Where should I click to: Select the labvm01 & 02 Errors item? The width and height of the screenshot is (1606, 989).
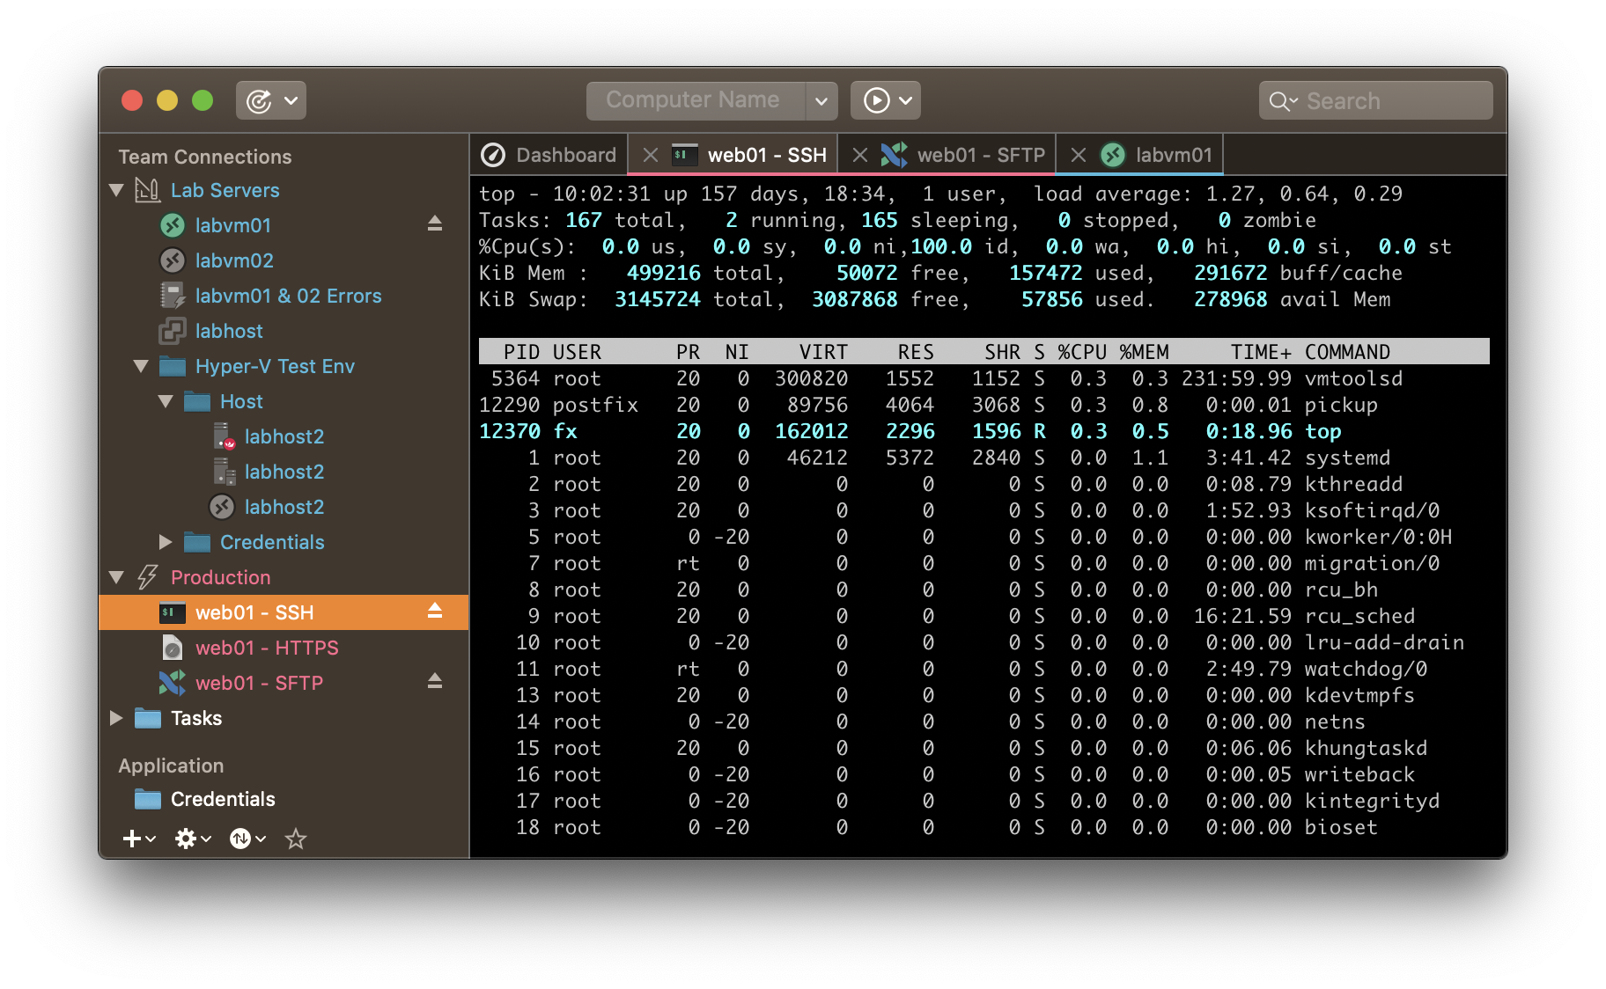pyautogui.click(x=288, y=296)
